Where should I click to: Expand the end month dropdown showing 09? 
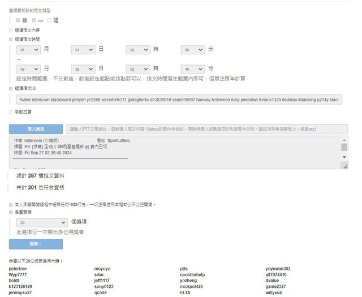click(28, 69)
